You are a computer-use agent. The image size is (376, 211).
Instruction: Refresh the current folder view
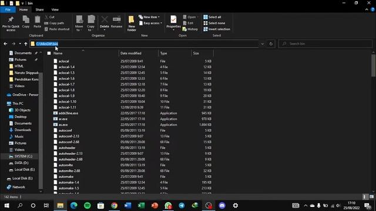pos(271,44)
